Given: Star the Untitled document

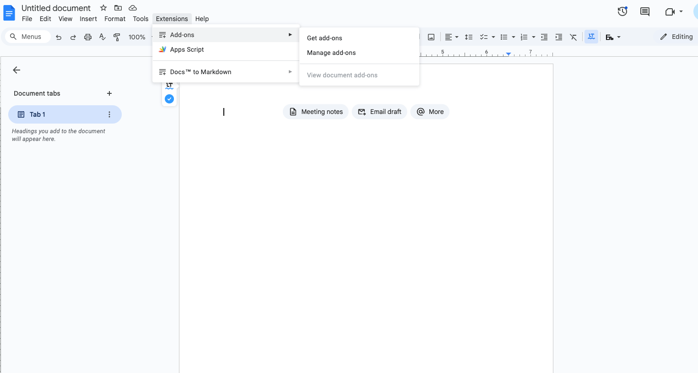Looking at the screenshot, I should 103,8.
